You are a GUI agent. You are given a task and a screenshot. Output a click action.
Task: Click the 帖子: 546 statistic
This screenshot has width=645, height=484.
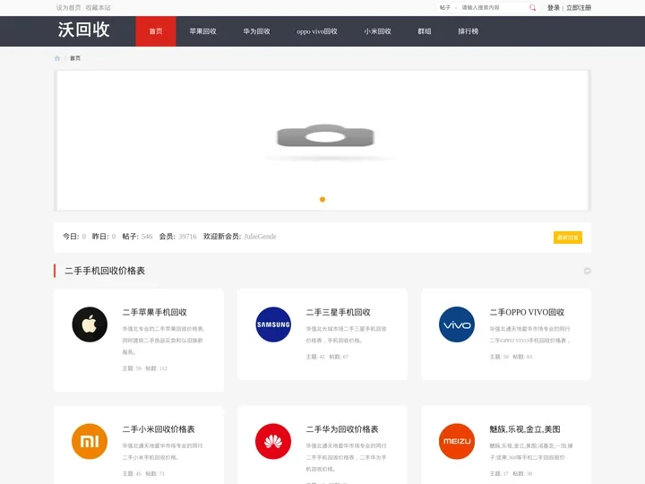[137, 237]
